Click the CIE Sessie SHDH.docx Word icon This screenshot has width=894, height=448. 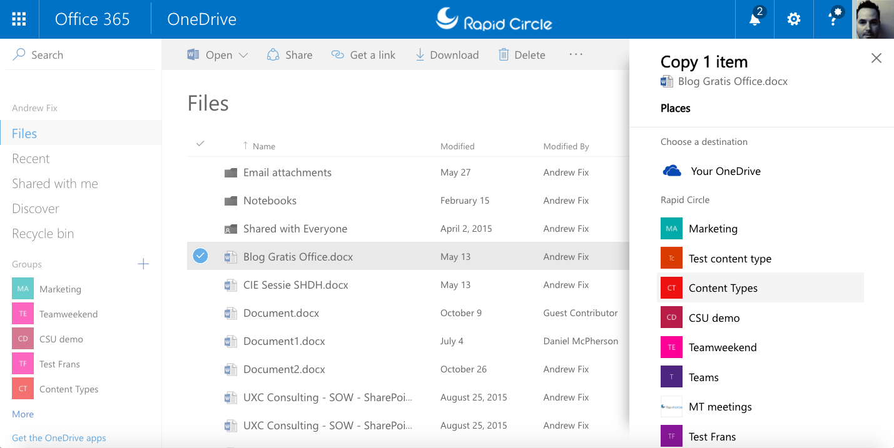pyautogui.click(x=231, y=285)
